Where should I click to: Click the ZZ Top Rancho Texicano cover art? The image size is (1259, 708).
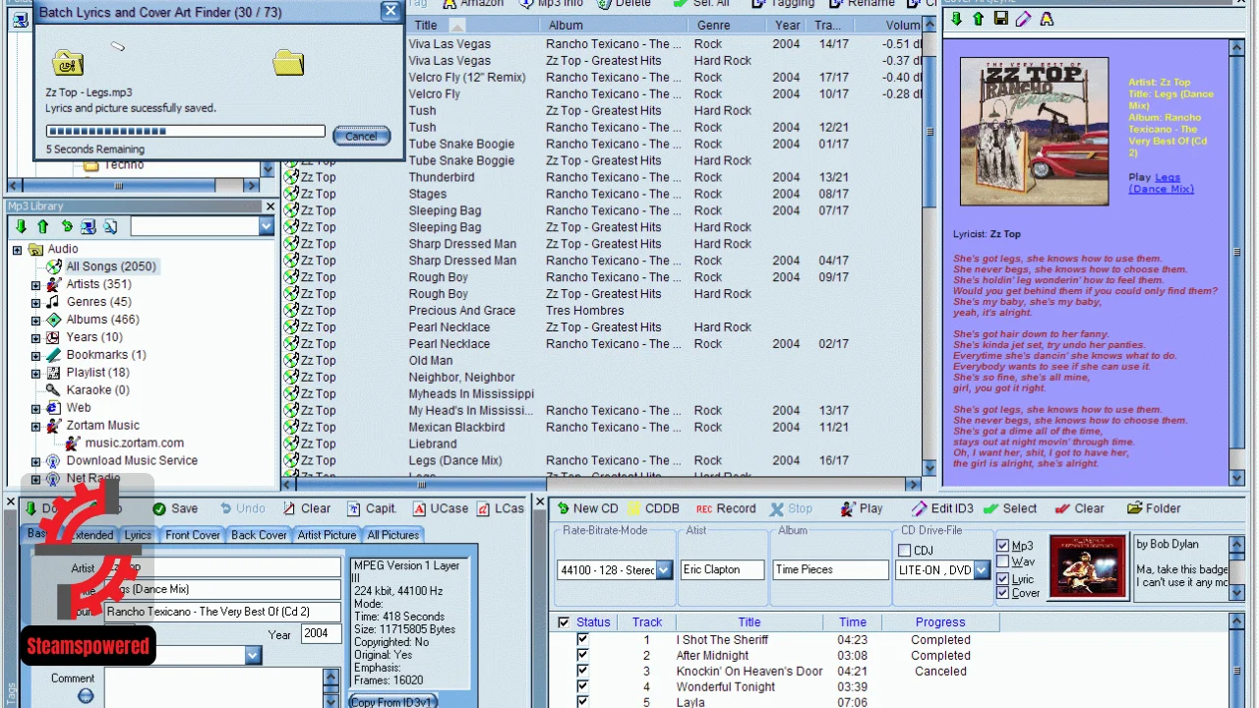1034,131
